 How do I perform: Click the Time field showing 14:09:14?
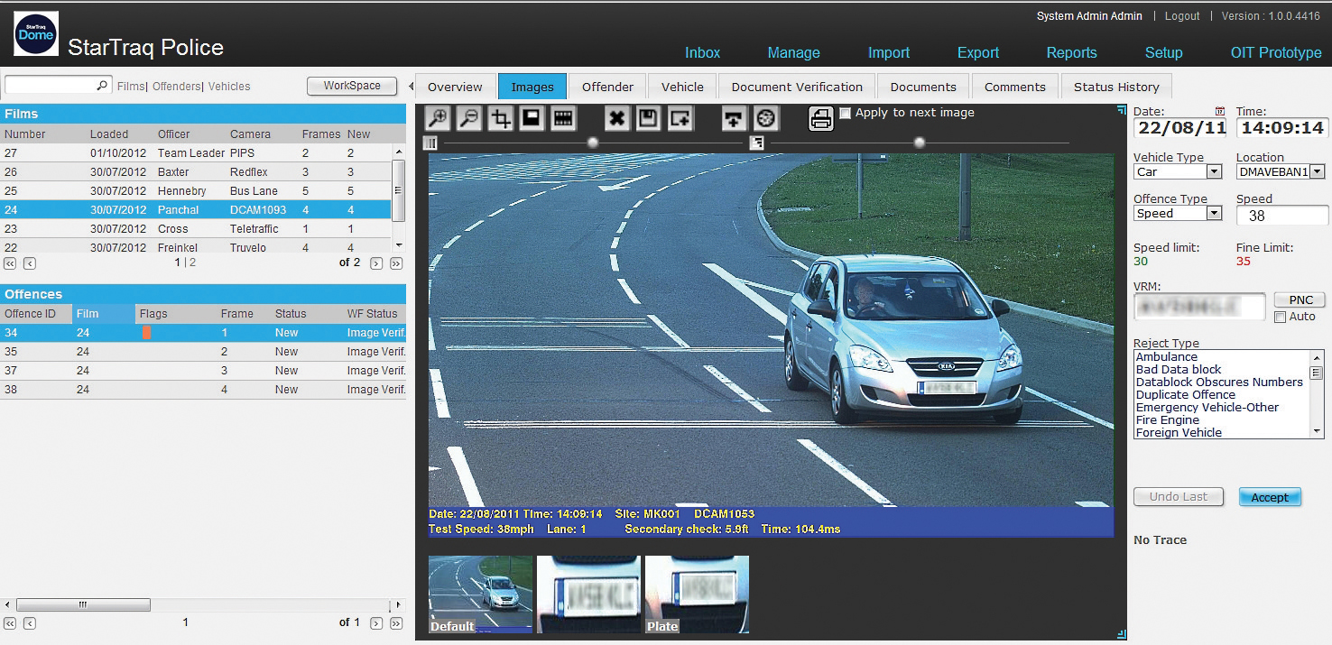1281,127
